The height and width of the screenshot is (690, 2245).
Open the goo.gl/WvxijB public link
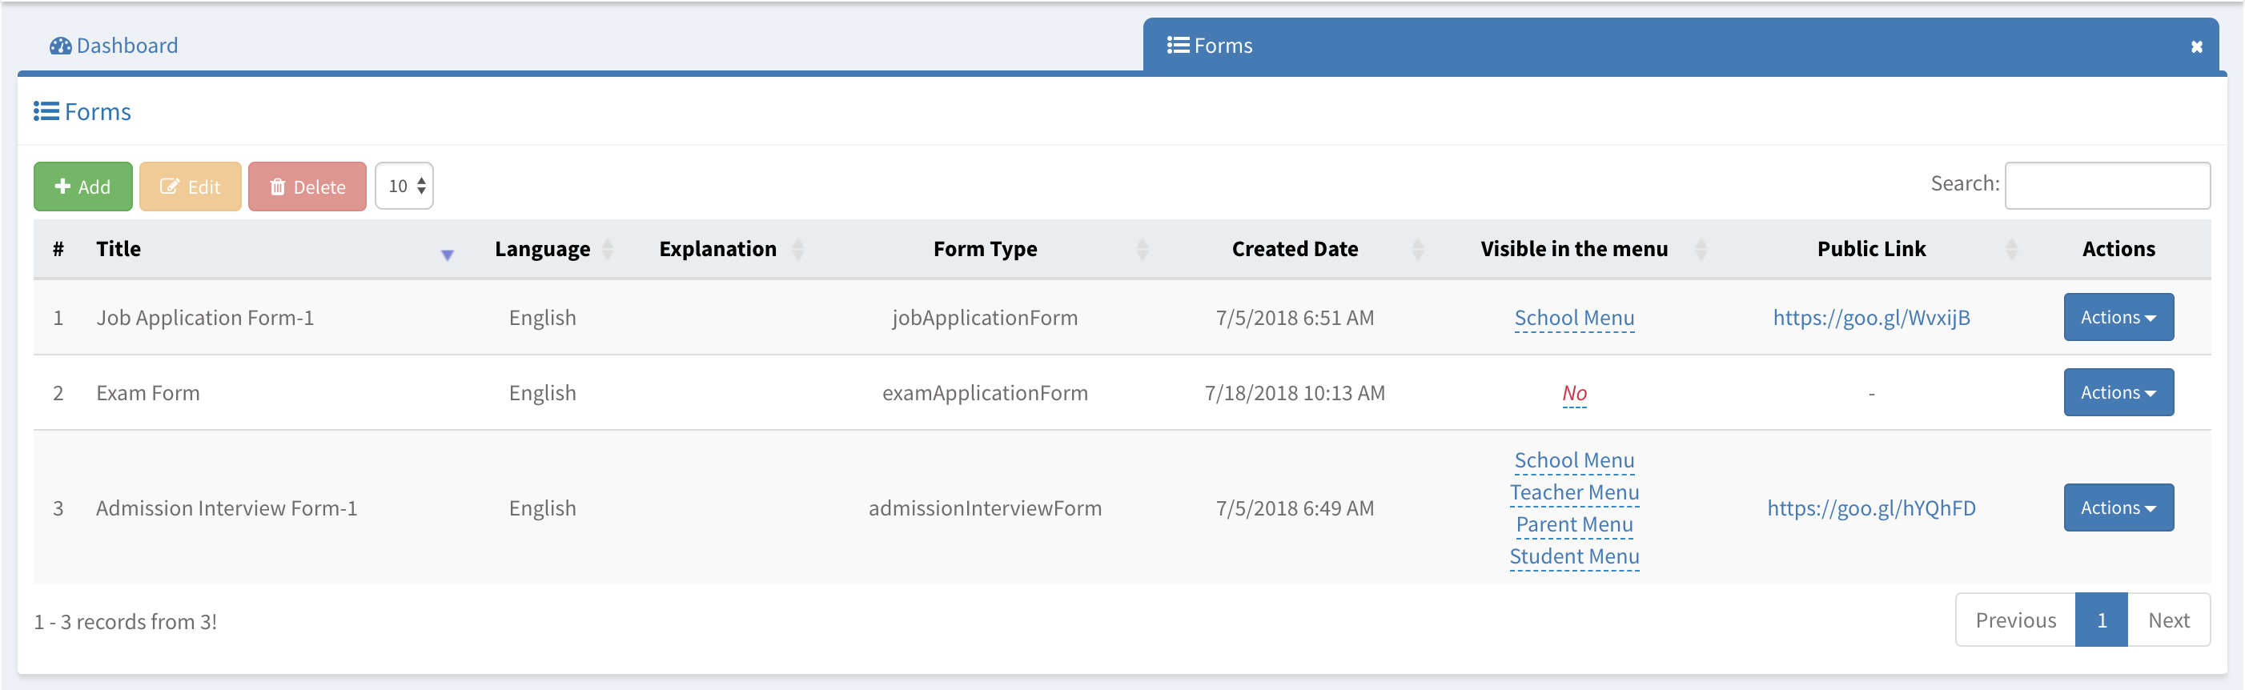[1870, 318]
